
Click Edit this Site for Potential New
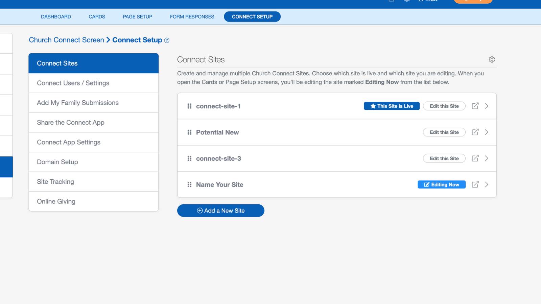[x=444, y=132]
